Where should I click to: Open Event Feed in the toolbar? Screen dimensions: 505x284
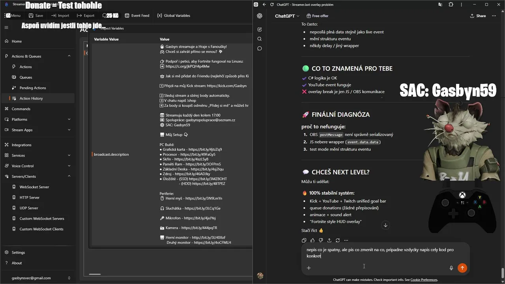(137, 15)
